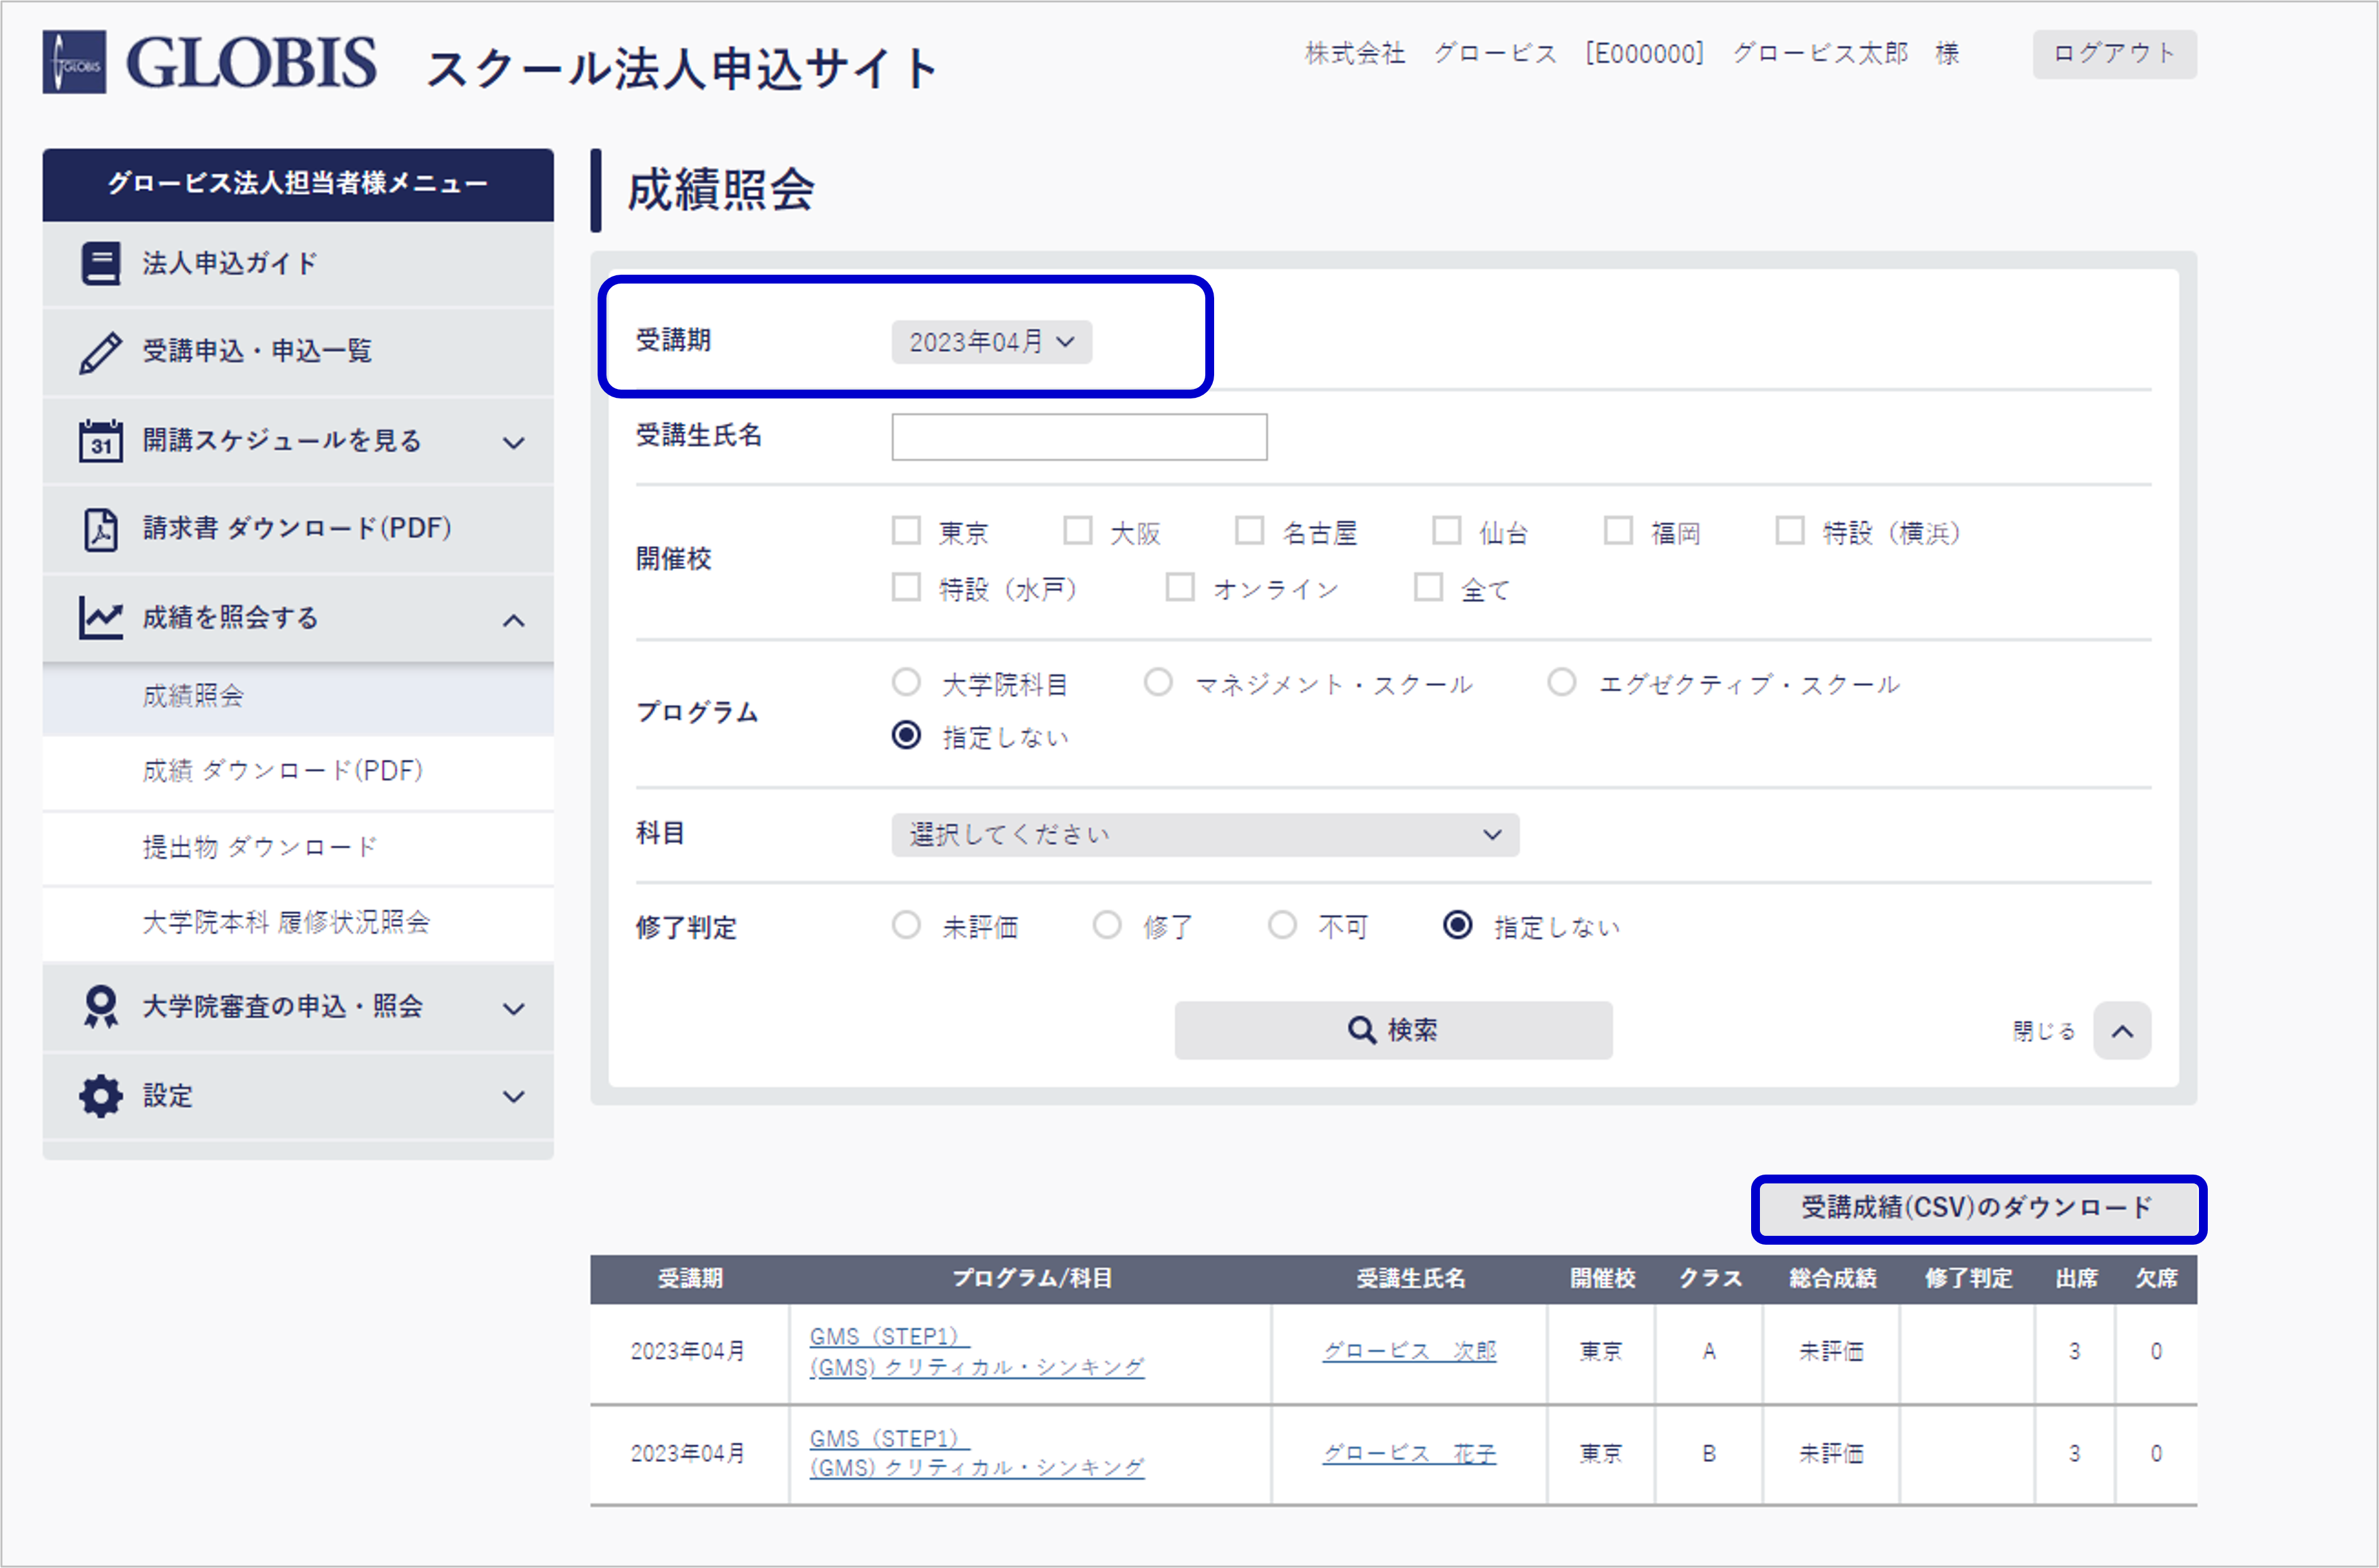Open GMS クリティカル・シンキング link for 花子
The height and width of the screenshot is (1568, 2379).
(x=977, y=1454)
